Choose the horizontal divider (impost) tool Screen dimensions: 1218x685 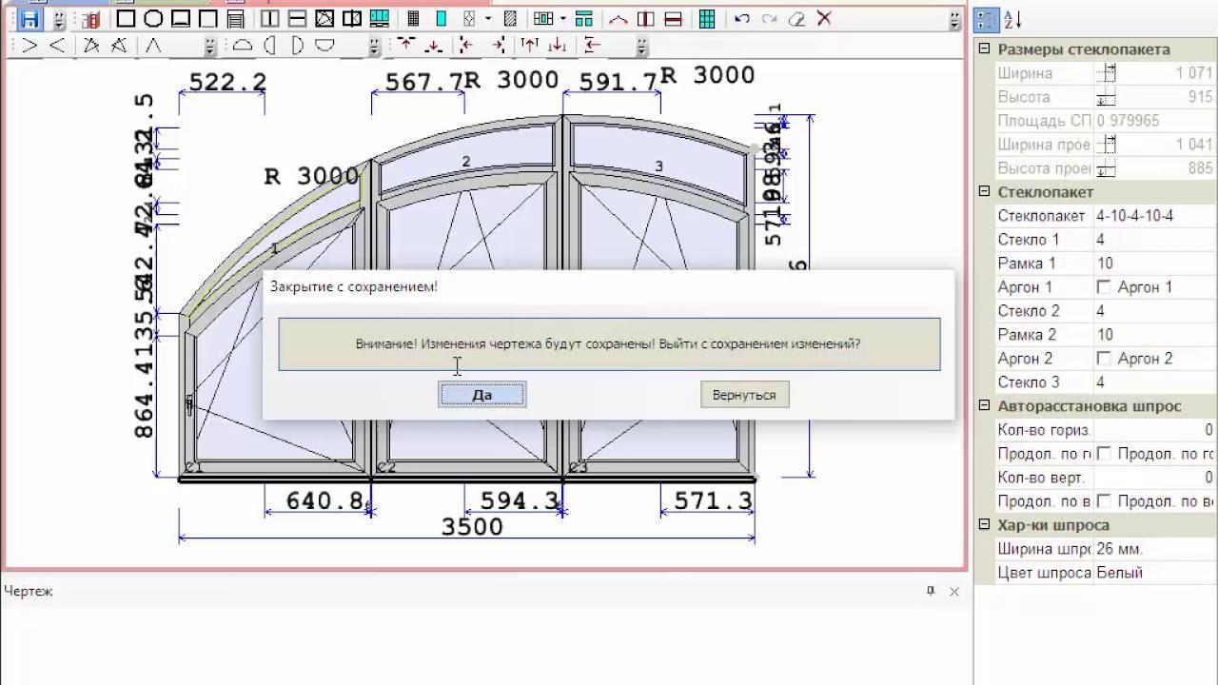pyautogui.click(x=297, y=19)
